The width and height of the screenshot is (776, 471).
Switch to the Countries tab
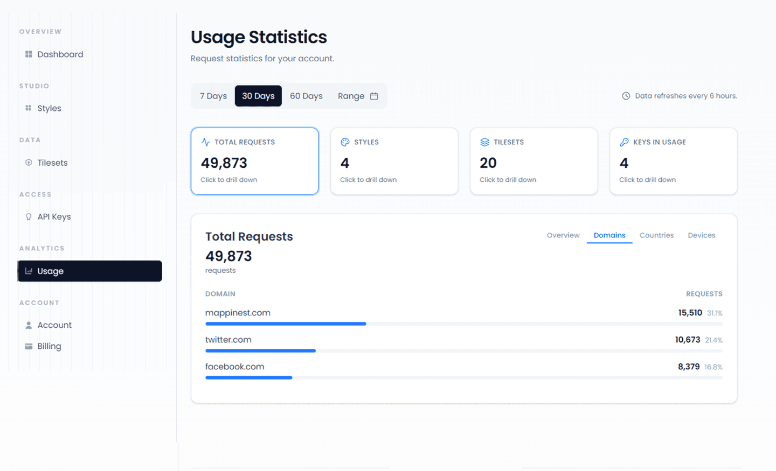(x=656, y=235)
